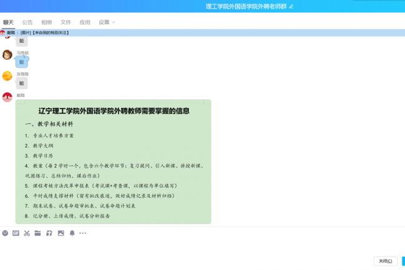Select the scissors screenshot tool

point(27,233)
